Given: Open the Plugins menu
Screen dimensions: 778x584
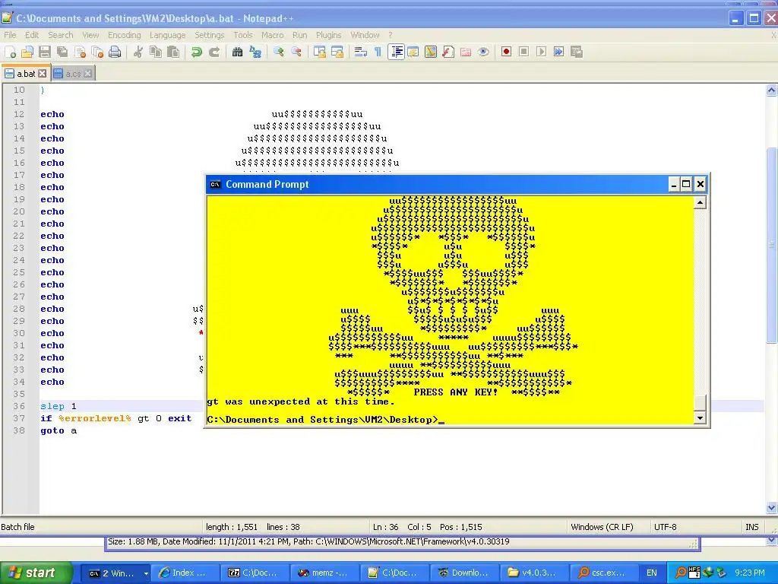Looking at the screenshot, I should [328, 35].
